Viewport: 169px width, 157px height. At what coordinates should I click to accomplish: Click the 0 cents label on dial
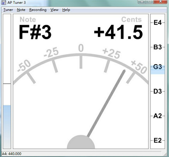point(81,48)
